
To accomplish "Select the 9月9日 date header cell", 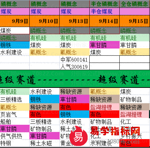I will click(15, 21).
